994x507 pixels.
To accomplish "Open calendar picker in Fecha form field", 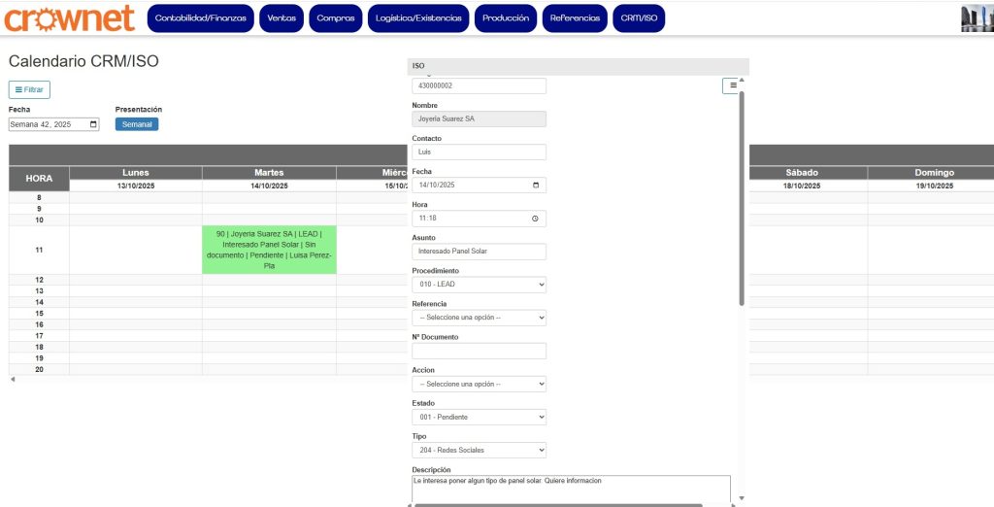I will point(536,186).
